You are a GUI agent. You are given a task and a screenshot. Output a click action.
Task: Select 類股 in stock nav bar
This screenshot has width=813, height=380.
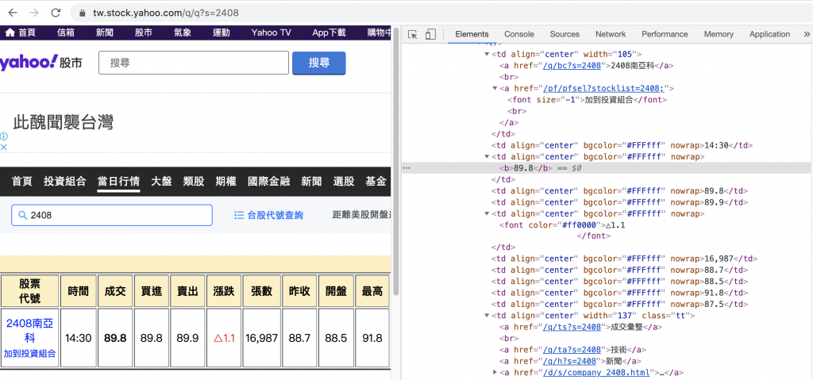tap(194, 182)
